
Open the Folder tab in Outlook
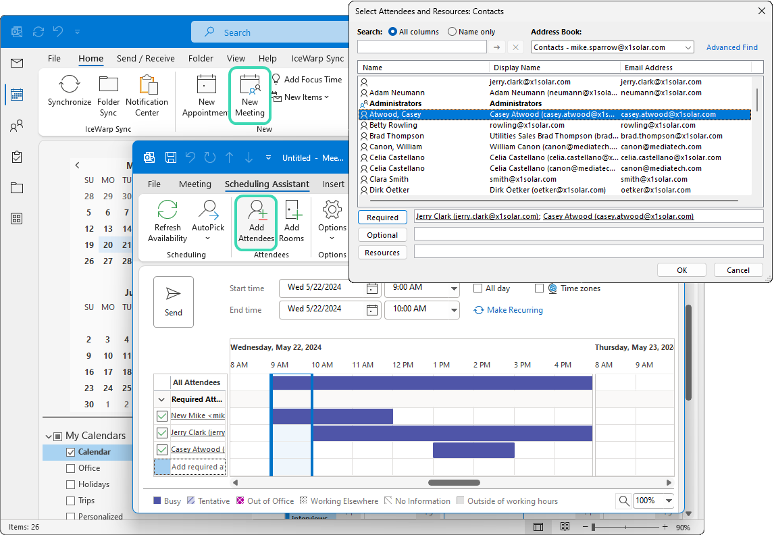point(201,58)
